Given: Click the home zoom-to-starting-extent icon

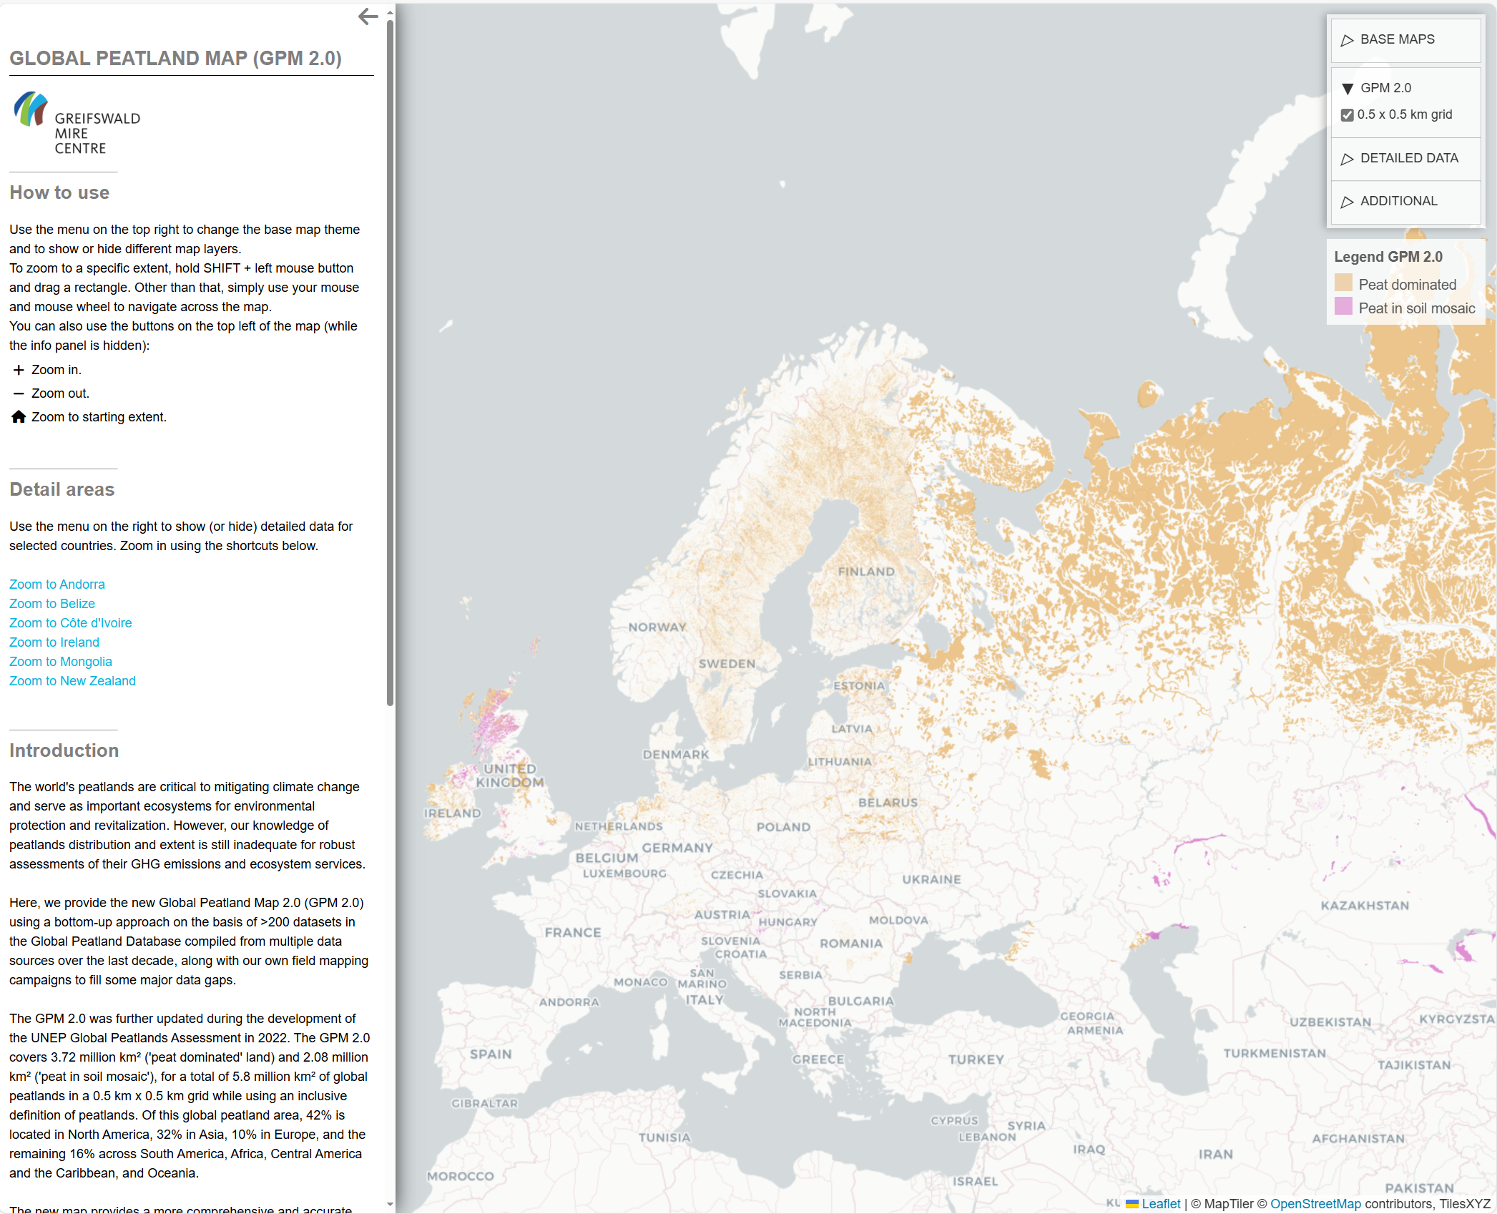Looking at the screenshot, I should tap(18, 416).
